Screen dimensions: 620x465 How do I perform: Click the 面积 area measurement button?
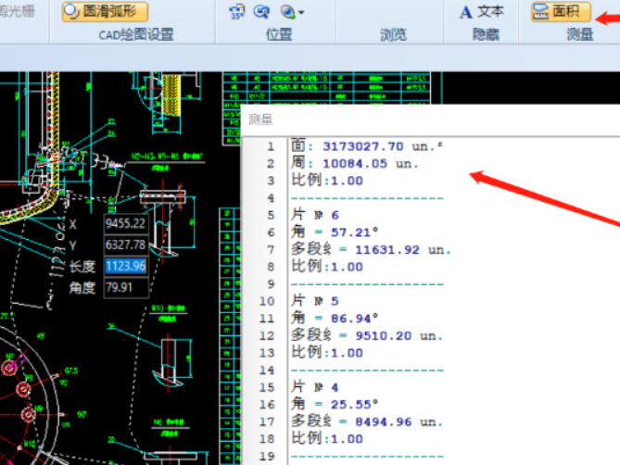(x=561, y=11)
